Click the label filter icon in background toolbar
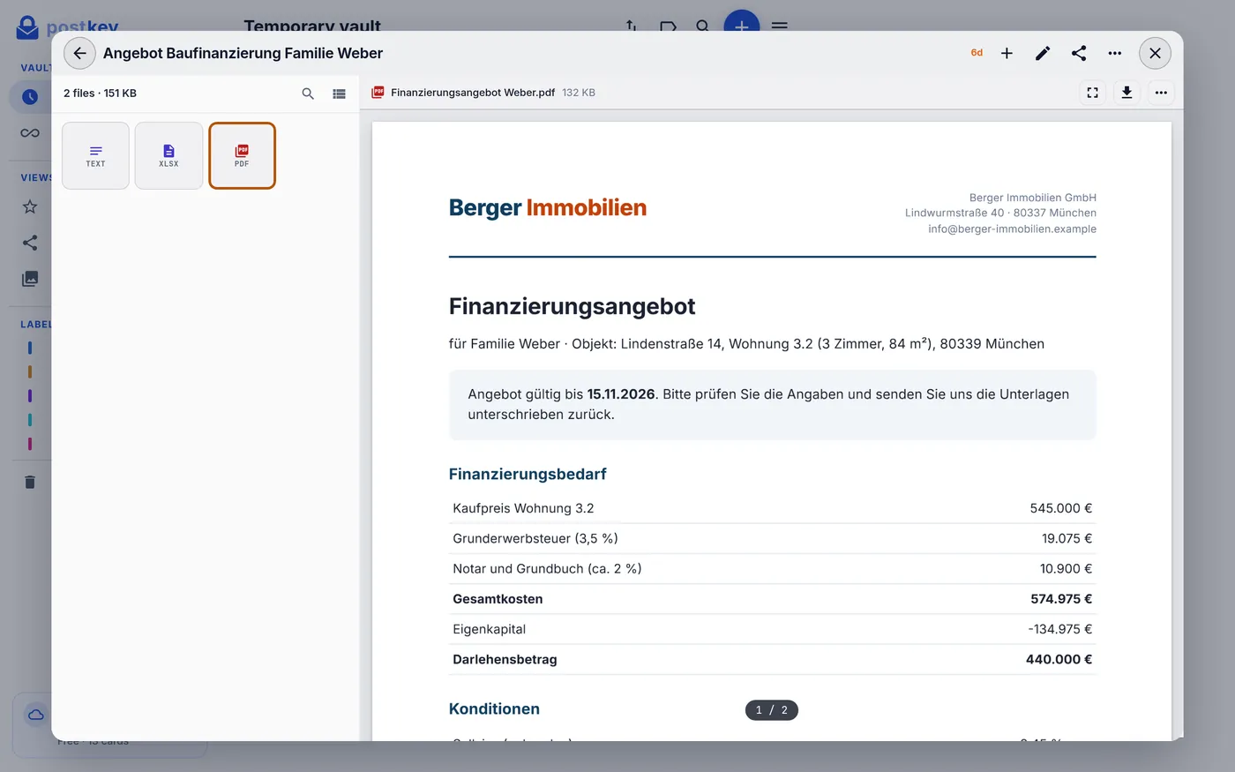 [668, 26]
